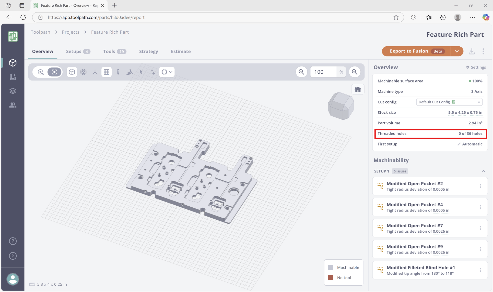Screen dimensions: 493x292
Task: Toggle the solid cube view button
Action: pos(72,72)
